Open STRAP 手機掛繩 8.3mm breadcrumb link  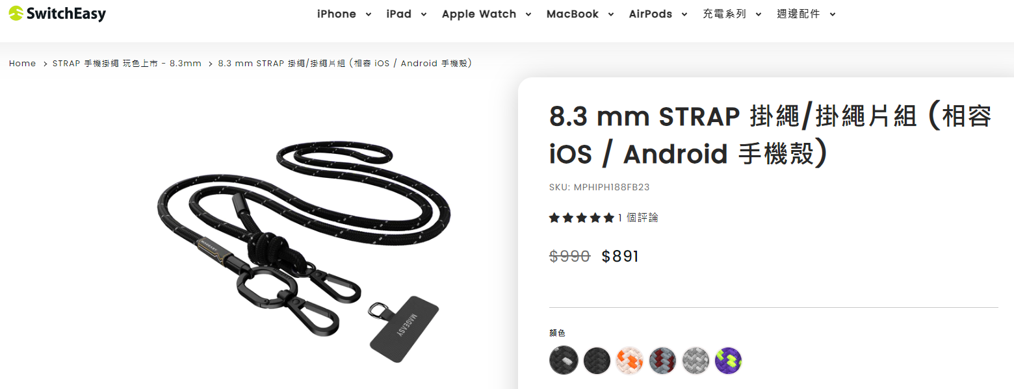point(127,63)
